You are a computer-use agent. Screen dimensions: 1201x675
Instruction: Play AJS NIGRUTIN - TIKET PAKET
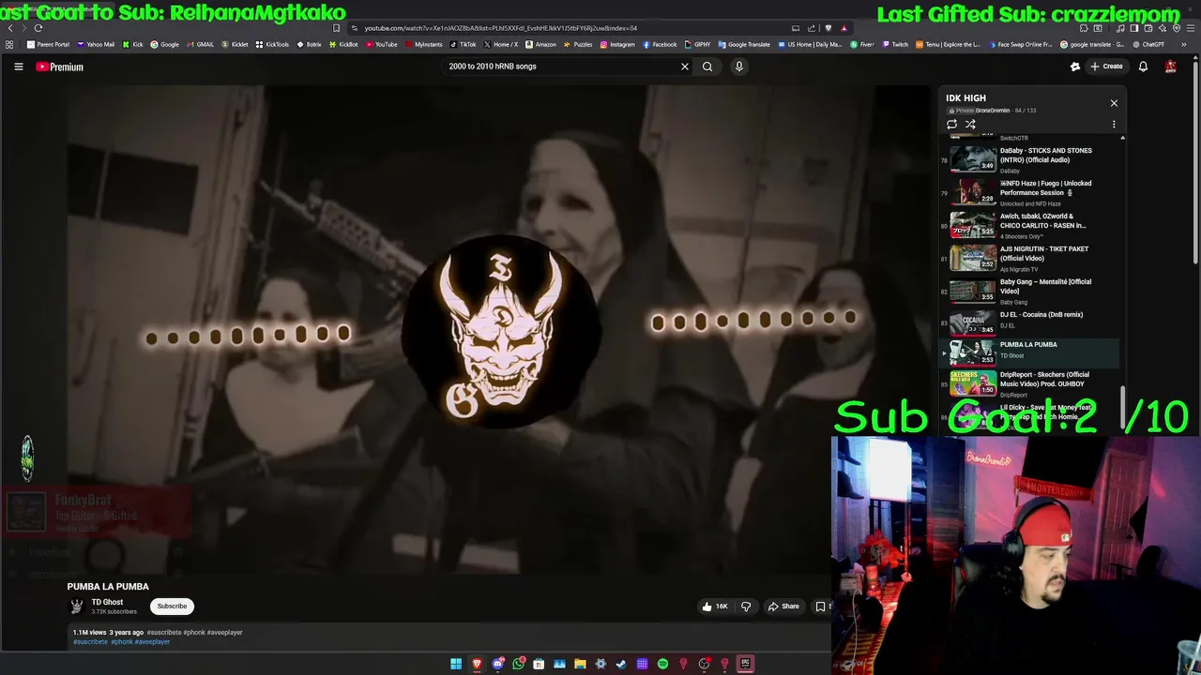point(1029,258)
